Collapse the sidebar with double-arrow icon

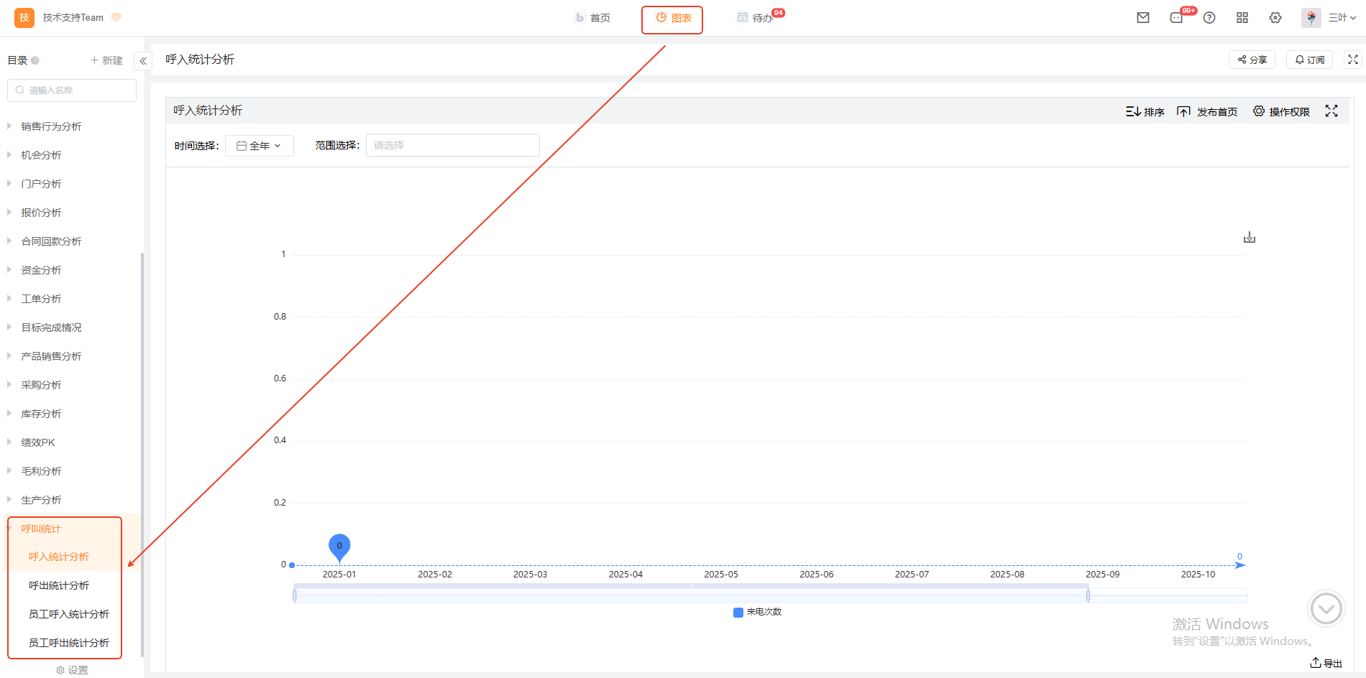(143, 61)
